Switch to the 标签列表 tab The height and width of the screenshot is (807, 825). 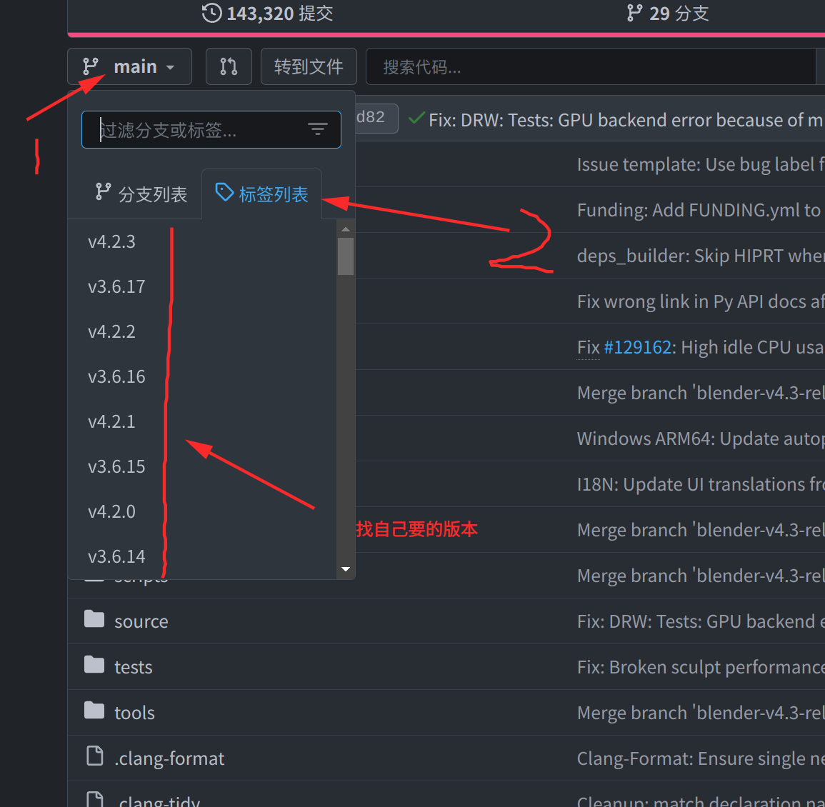point(261,194)
